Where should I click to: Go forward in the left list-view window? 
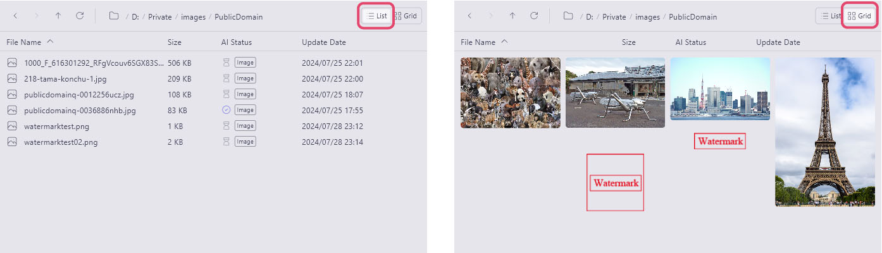coord(37,16)
